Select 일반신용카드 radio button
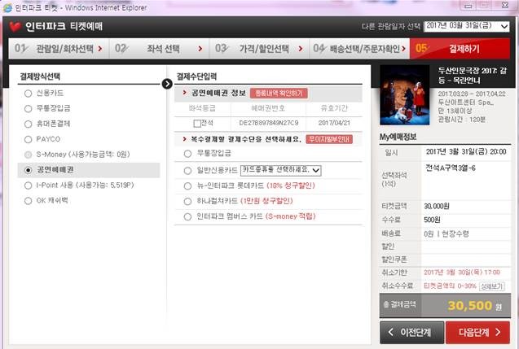Screen dimensions: 519x349 (188, 170)
